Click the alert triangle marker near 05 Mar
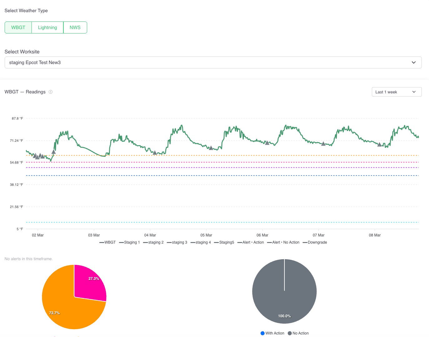 (x=211, y=148)
